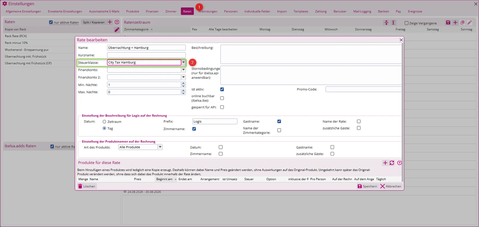Enable online buchbar (ibelsa.ibe) checkbox

pos(222,98)
